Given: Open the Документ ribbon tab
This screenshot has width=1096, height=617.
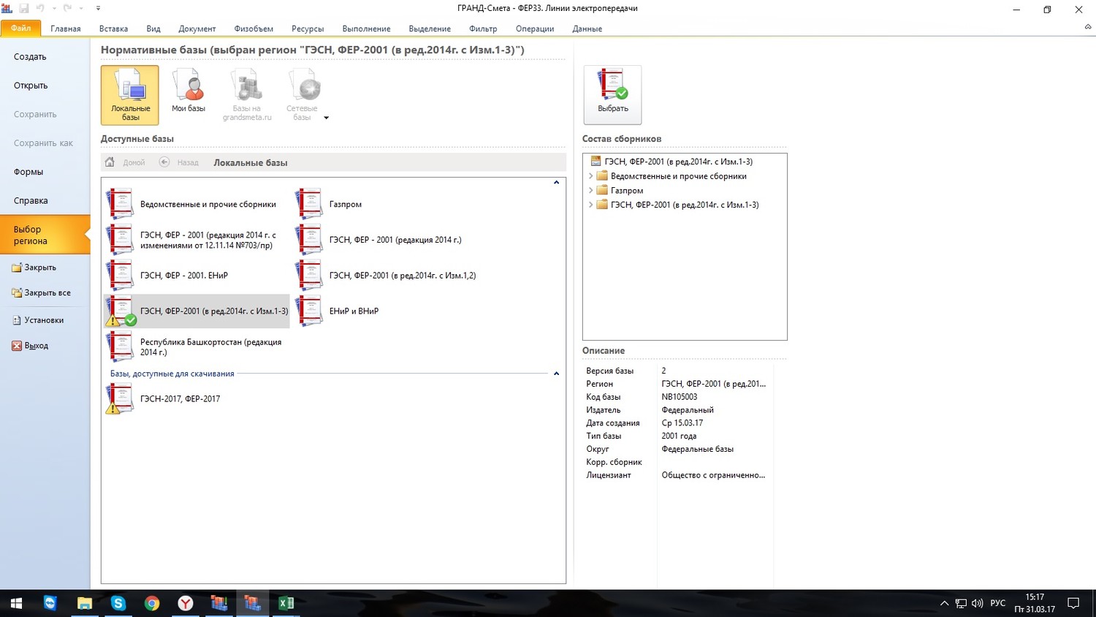Looking at the screenshot, I should [x=197, y=29].
